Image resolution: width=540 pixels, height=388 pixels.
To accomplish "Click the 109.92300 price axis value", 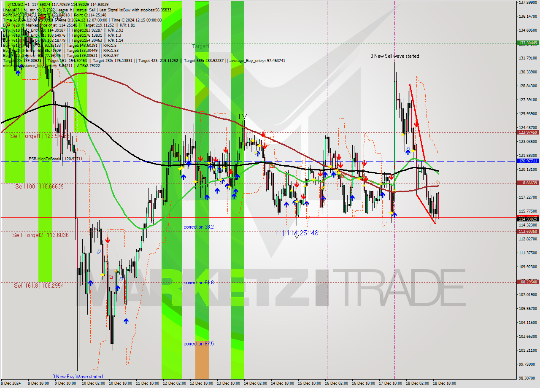I will point(528,267).
